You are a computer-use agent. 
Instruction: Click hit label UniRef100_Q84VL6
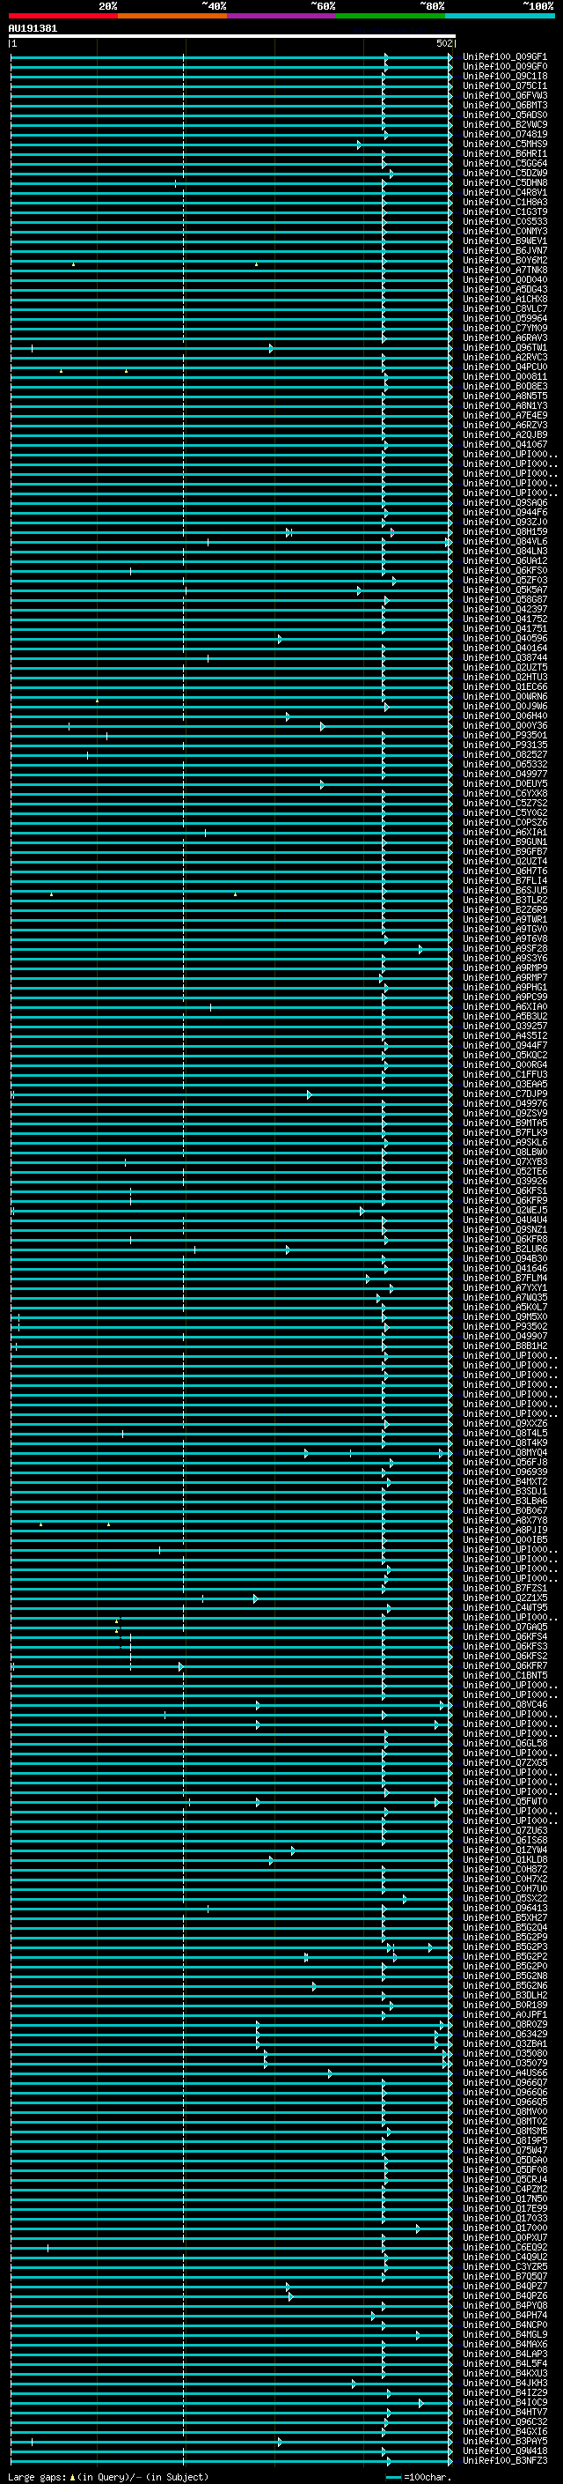click(x=505, y=542)
